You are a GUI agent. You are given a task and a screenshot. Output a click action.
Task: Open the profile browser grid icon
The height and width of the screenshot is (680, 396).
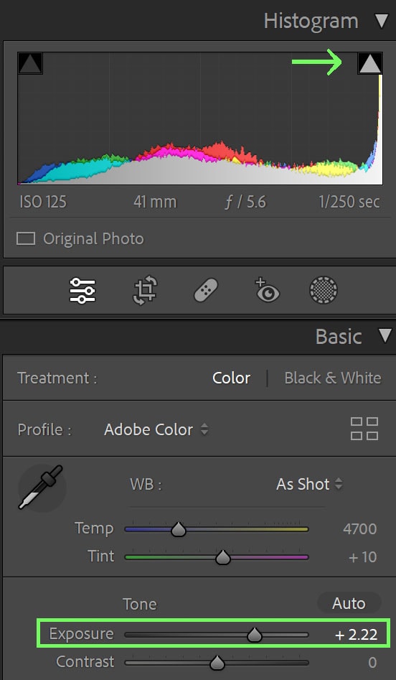click(x=364, y=429)
